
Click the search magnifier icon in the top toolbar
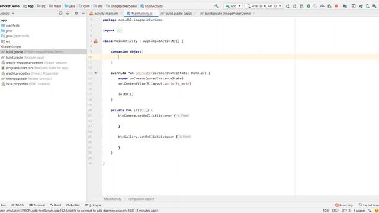tap(374, 6)
